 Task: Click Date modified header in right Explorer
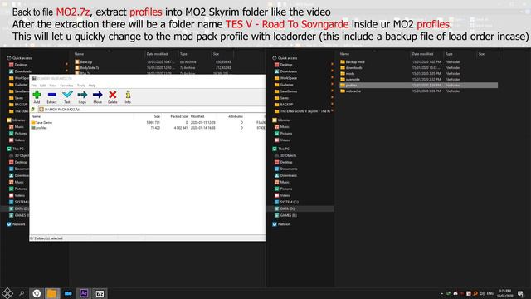[422, 54]
